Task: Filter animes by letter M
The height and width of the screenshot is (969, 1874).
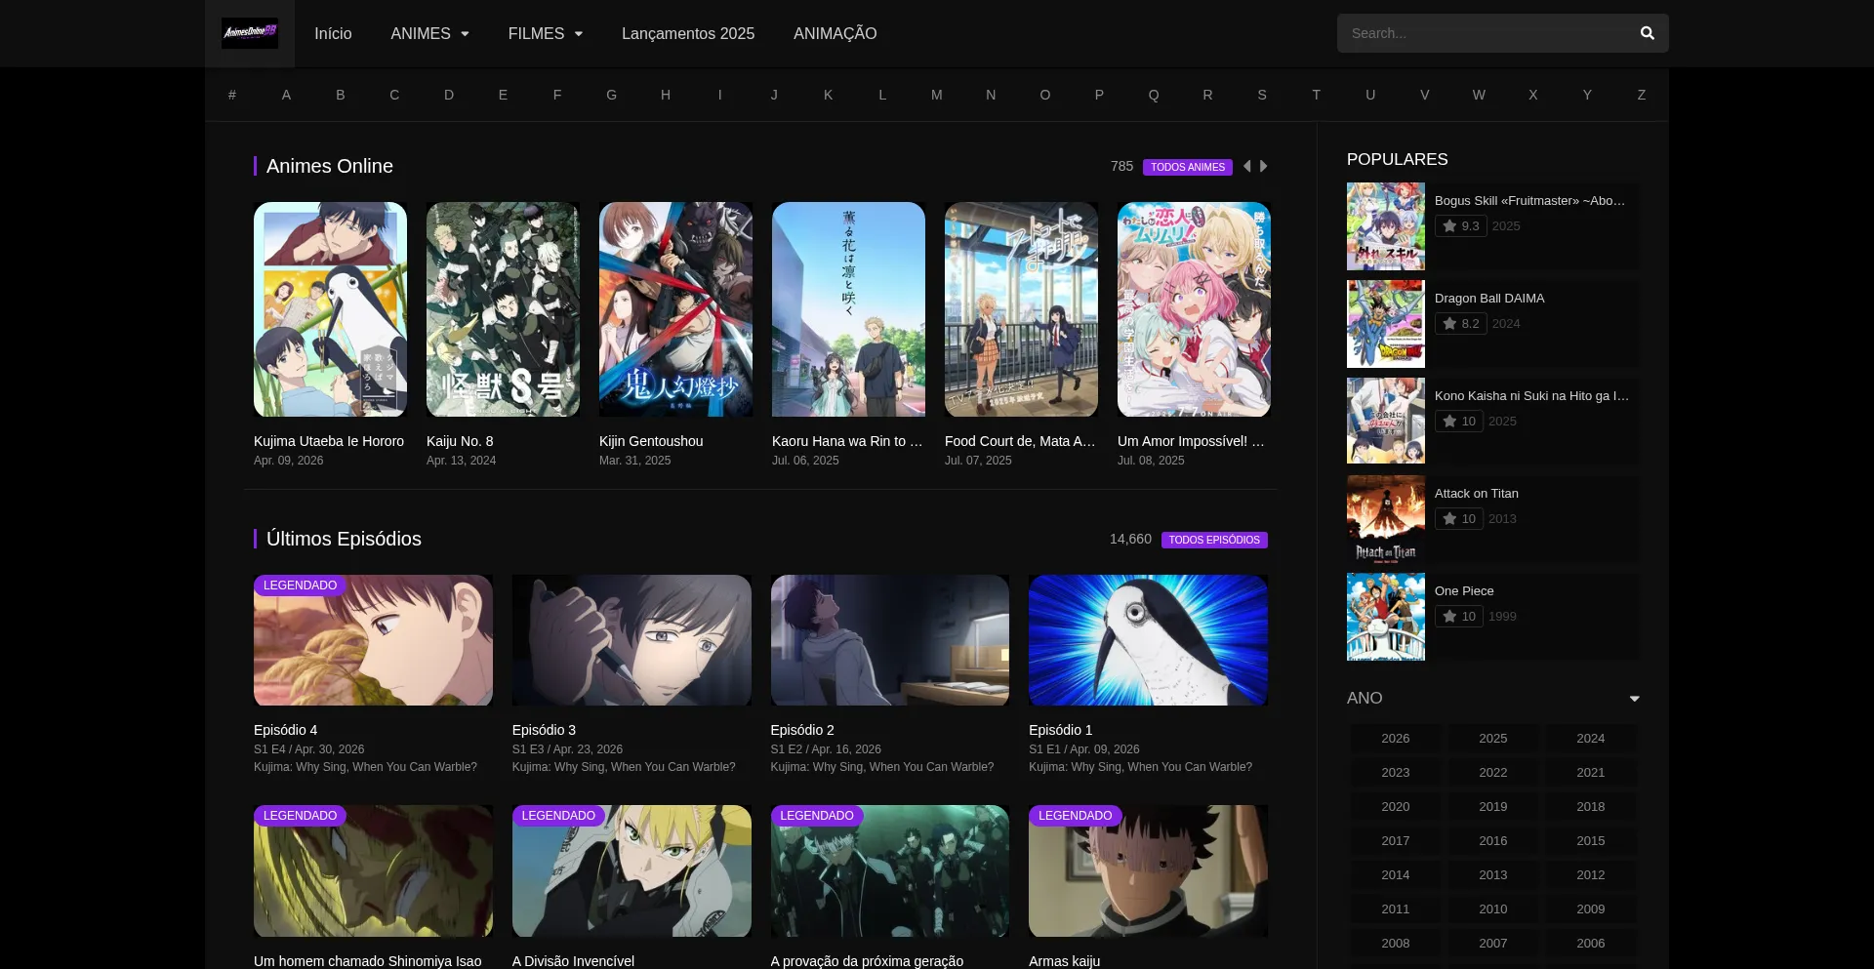Action: [937, 95]
